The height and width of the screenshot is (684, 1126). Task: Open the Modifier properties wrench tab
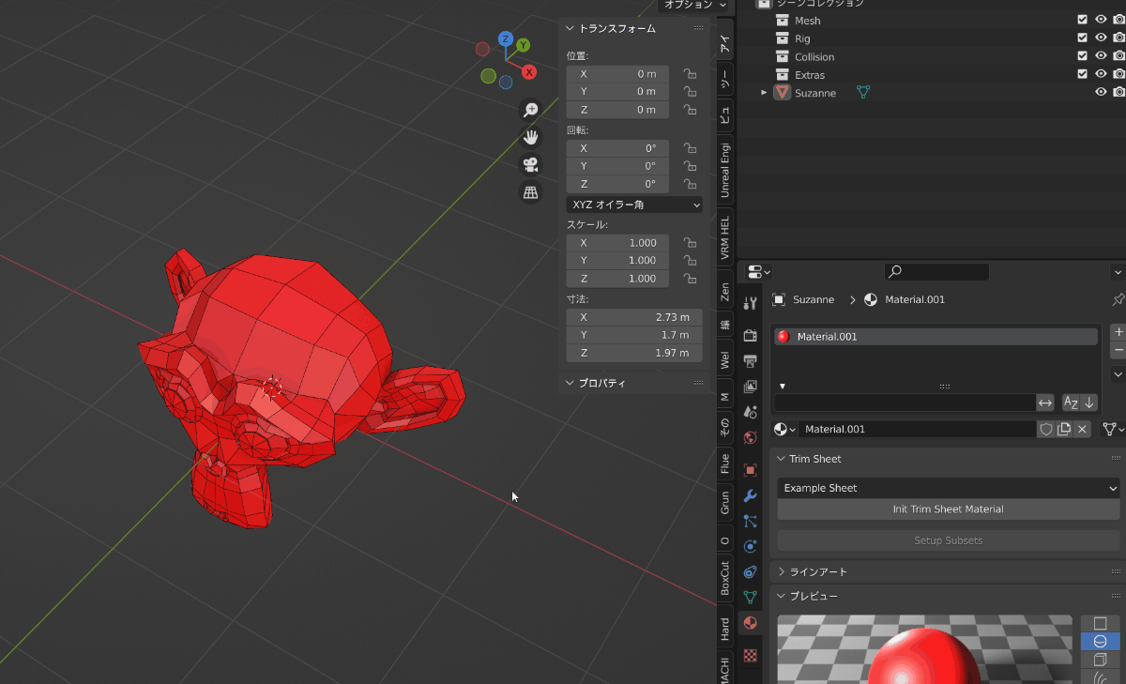750,495
